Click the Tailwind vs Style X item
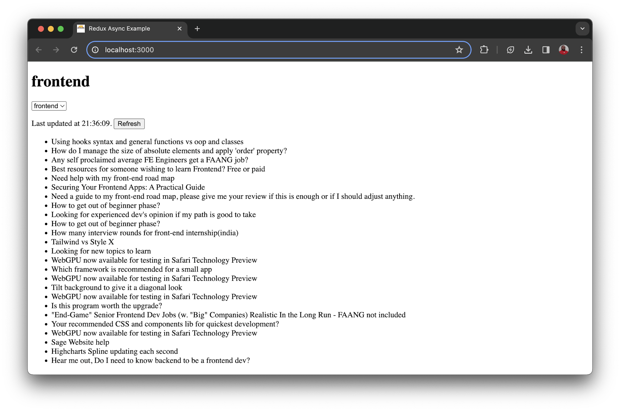 pos(82,242)
